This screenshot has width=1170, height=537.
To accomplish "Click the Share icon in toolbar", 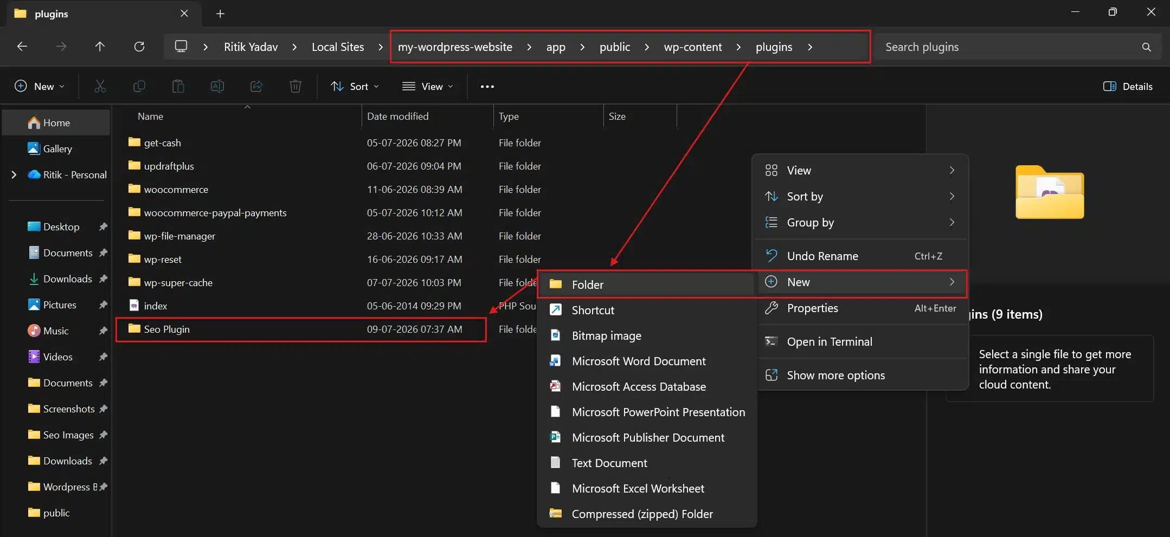I will (x=256, y=86).
